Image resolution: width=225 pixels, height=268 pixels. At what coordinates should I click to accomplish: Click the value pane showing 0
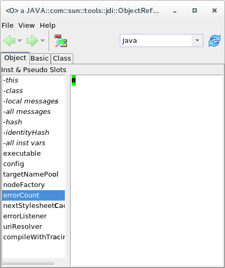click(147, 170)
